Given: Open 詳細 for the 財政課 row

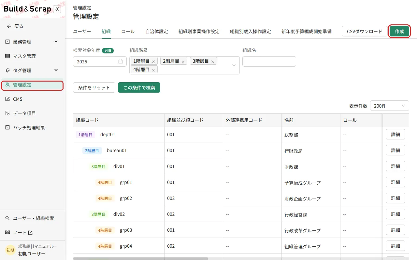Looking at the screenshot, I should [x=395, y=166].
